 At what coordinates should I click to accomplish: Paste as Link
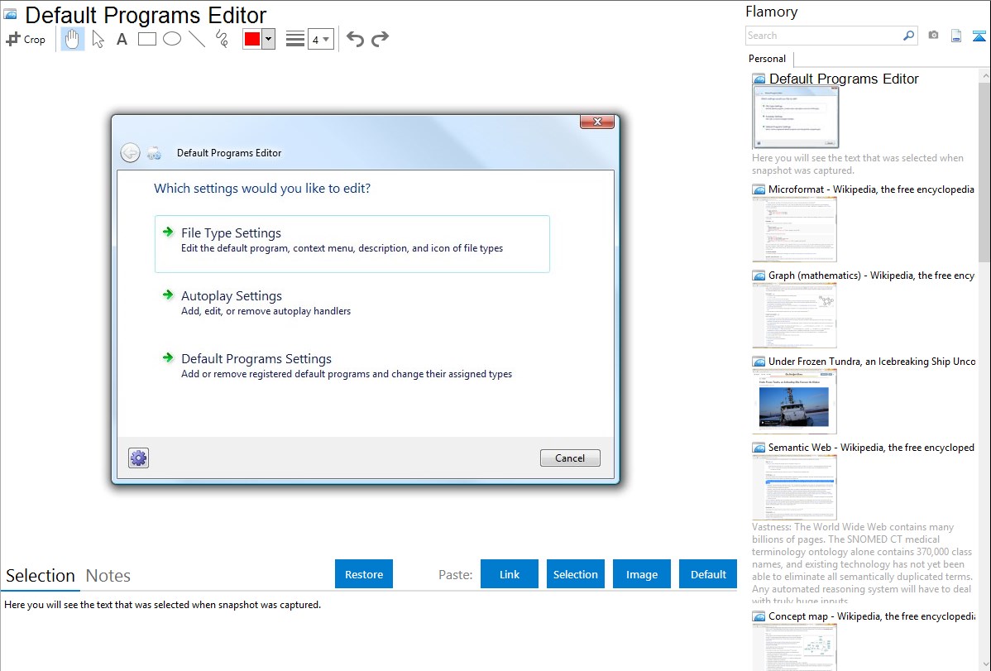pyautogui.click(x=510, y=574)
